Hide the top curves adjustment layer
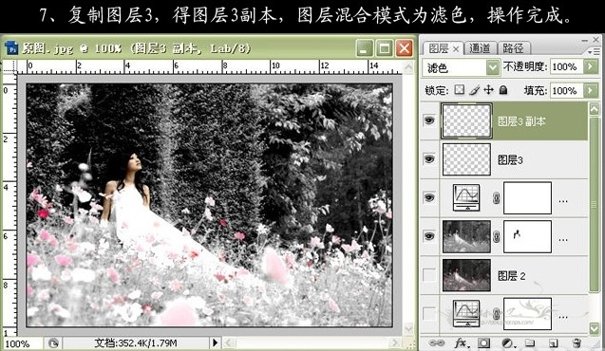 click(x=429, y=197)
